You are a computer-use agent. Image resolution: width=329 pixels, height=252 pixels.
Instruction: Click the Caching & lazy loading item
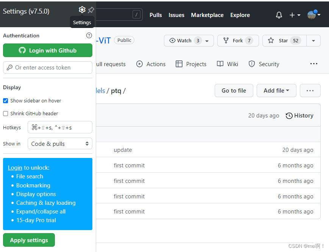(x=46, y=203)
